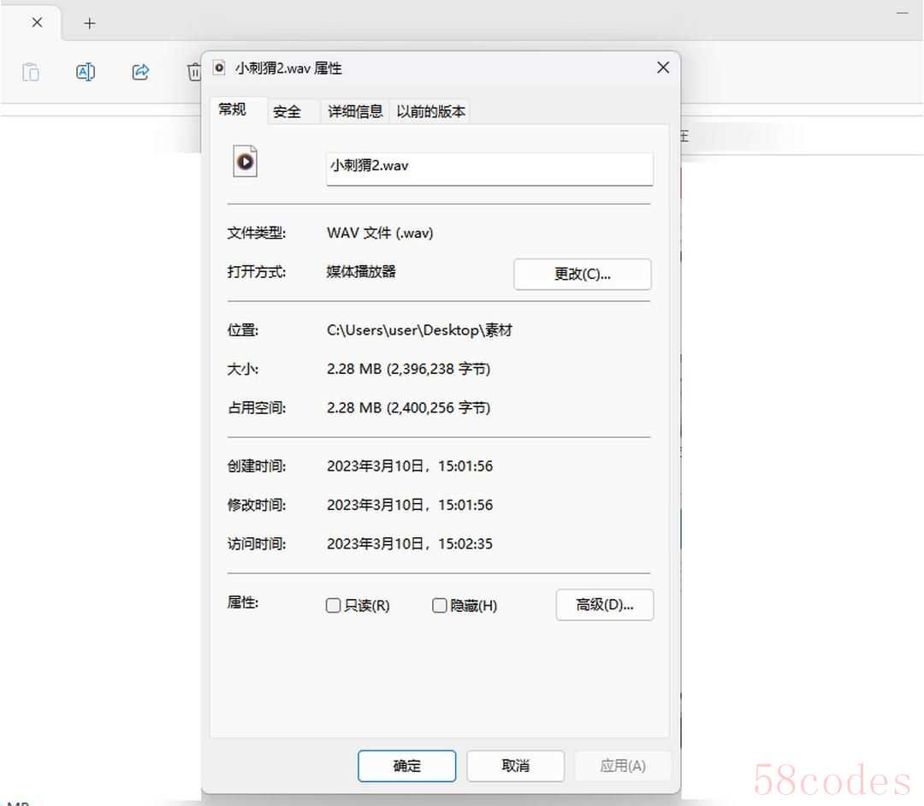Click the small file icon in dialog title bar
The height and width of the screenshot is (806, 924).
pyautogui.click(x=219, y=68)
